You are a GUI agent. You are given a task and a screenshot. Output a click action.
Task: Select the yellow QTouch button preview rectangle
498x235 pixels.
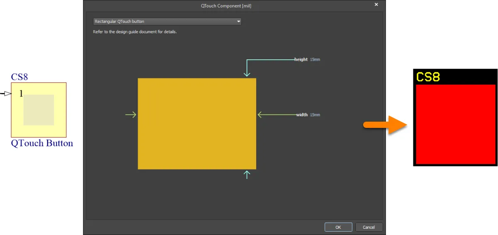pos(197,124)
